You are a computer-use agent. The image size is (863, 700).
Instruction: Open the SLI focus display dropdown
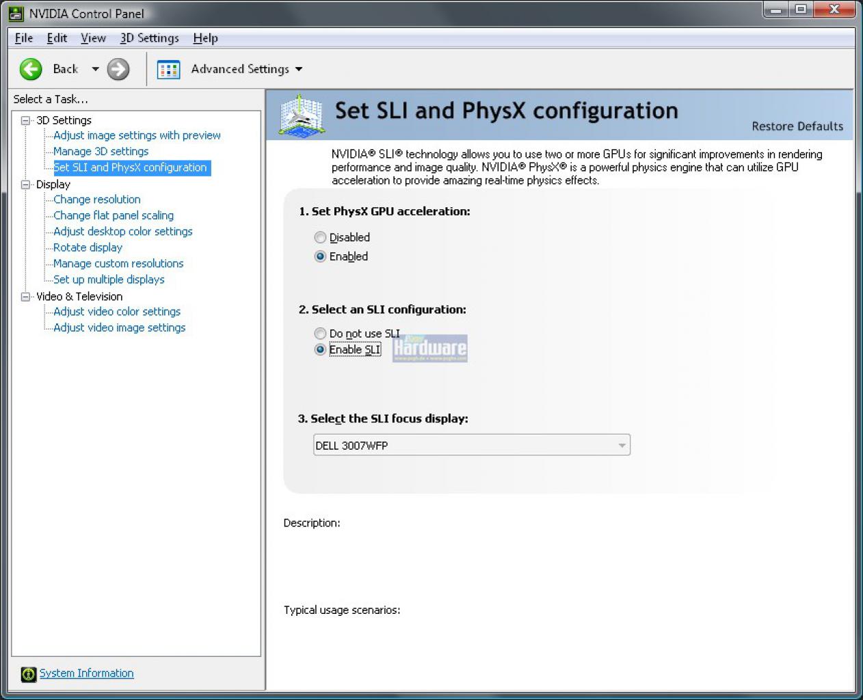pyautogui.click(x=471, y=445)
